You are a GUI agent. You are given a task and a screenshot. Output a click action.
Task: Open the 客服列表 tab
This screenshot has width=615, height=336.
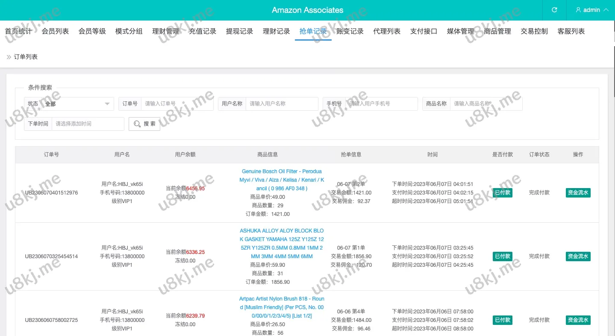571,31
